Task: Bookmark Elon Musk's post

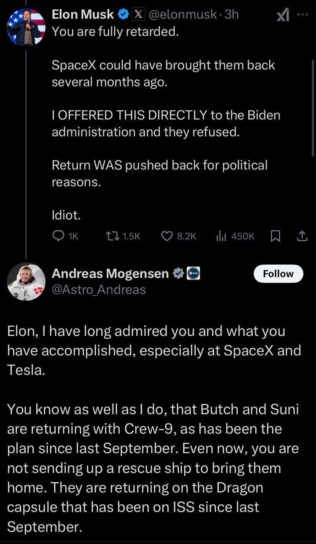Action: pyautogui.click(x=275, y=236)
